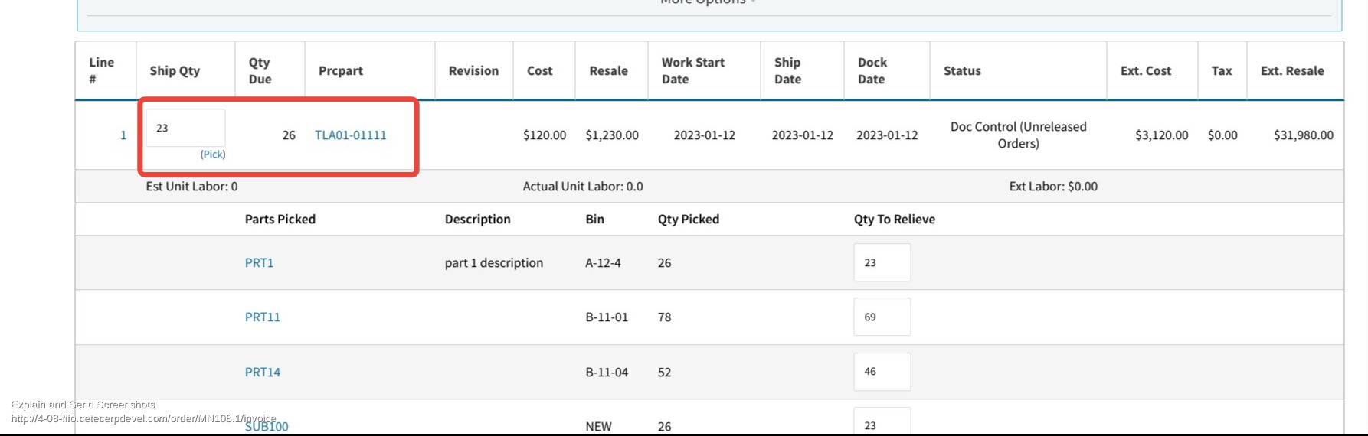Click the Dock Date column header
The height and width of the screenshot is (436, 1368).
(x=872, y=70)
